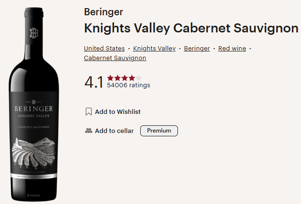Screen dimensions: 301x204
Task: Open the Knights Valley region link
Action: (154, 49)
